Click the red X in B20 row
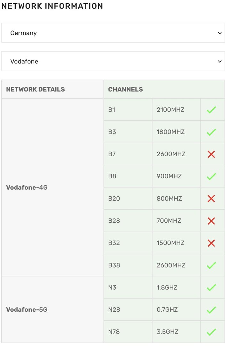This screenshot has width=228, height=346. coord(211,199)
